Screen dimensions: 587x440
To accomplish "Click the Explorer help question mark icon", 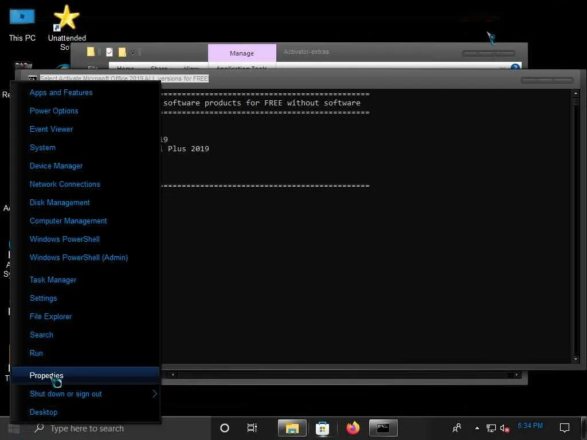I will [x=515, y=68].
